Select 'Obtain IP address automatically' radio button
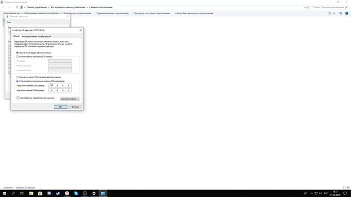 coord(17,53)
